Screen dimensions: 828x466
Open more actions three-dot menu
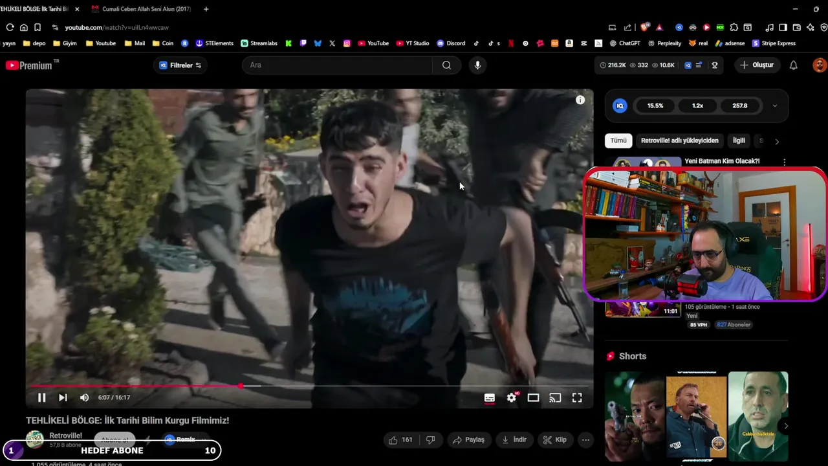pyautogui.click(x=585, y=439)
